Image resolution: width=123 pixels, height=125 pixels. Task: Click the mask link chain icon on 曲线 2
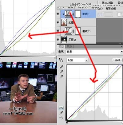(x=73, y=31)
